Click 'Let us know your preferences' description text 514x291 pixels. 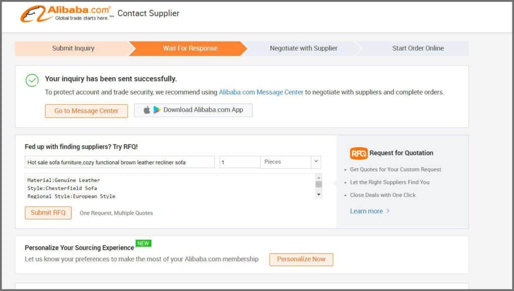[x=142, y=259]
